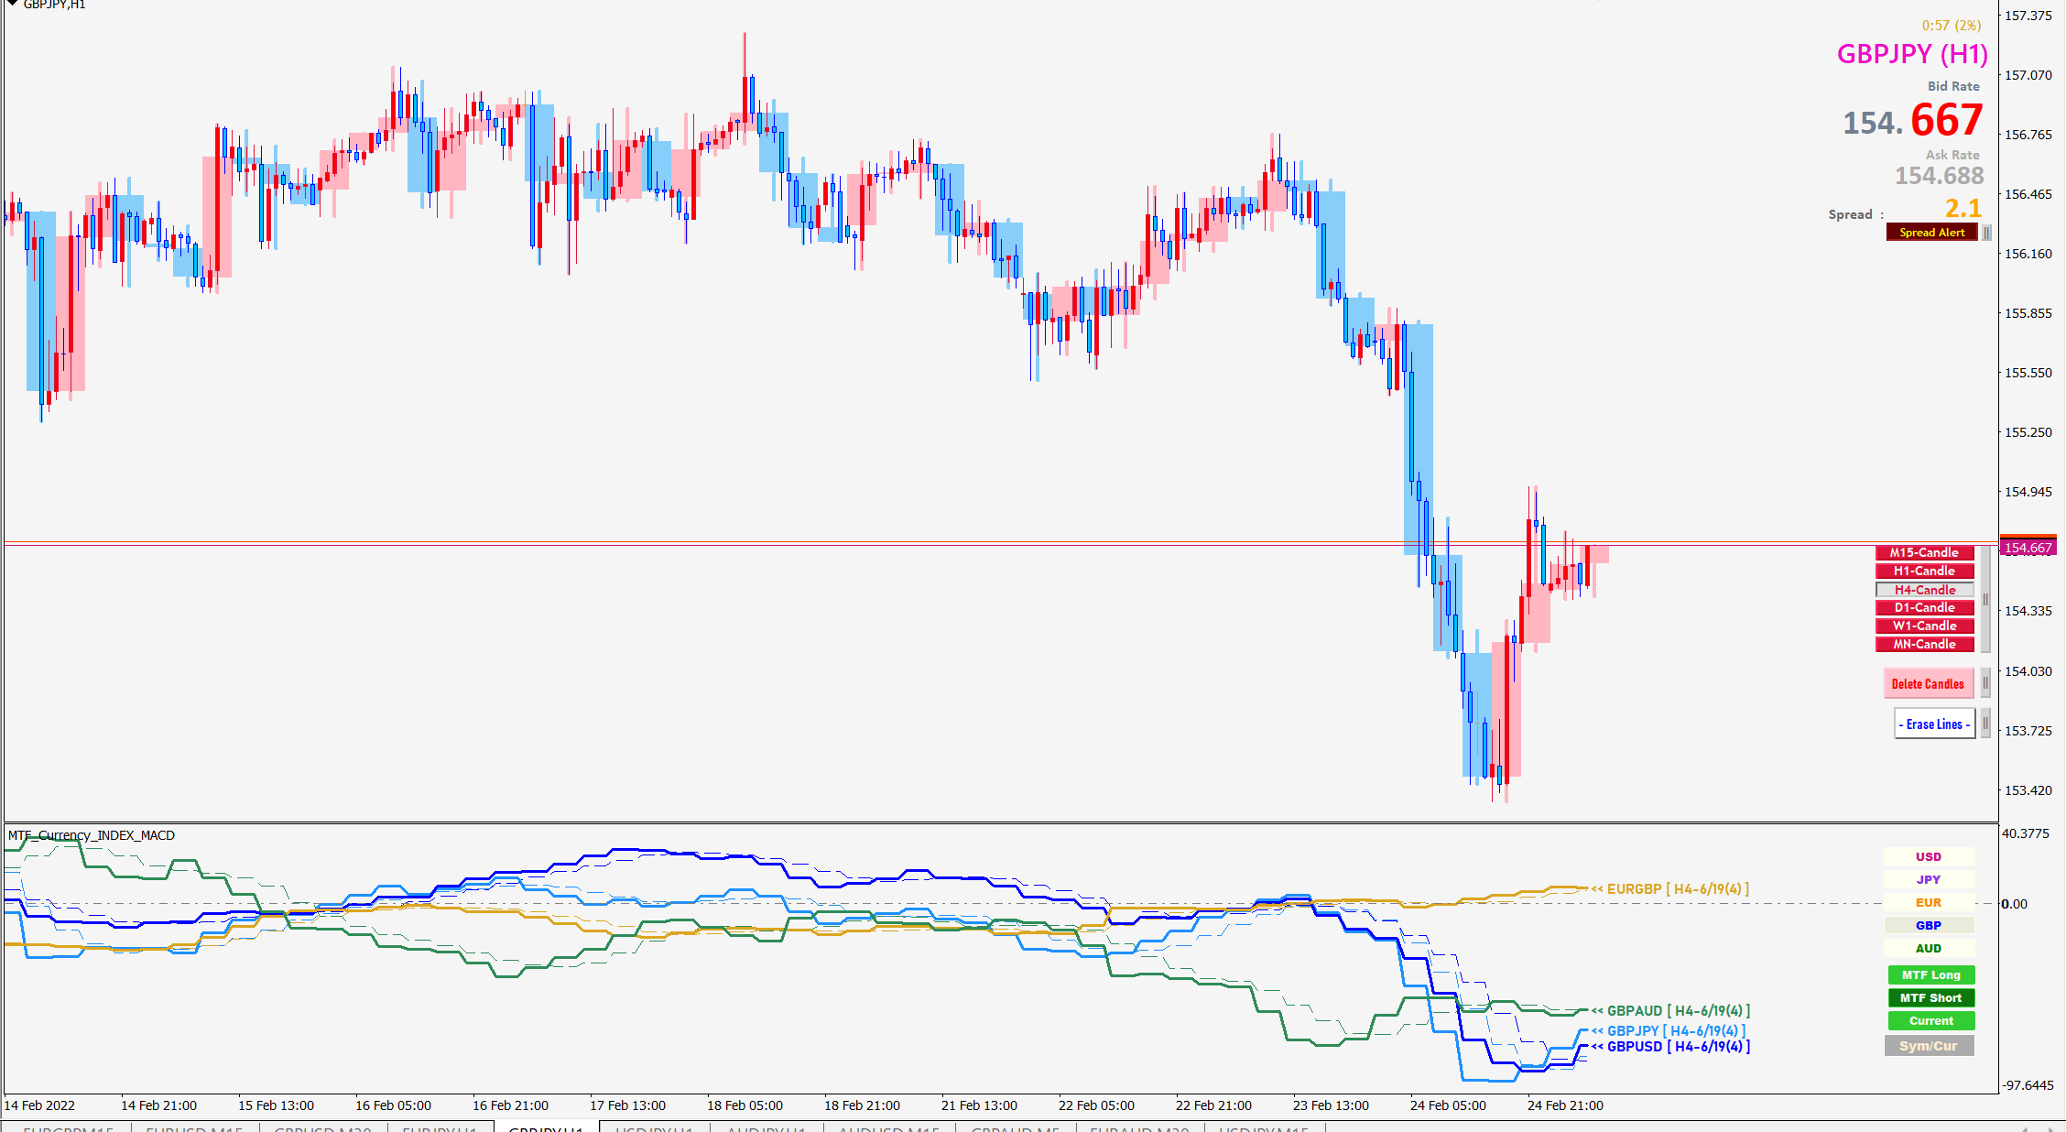
Task: Click the chart shift triangle at top-left
Action: [12, 4]
